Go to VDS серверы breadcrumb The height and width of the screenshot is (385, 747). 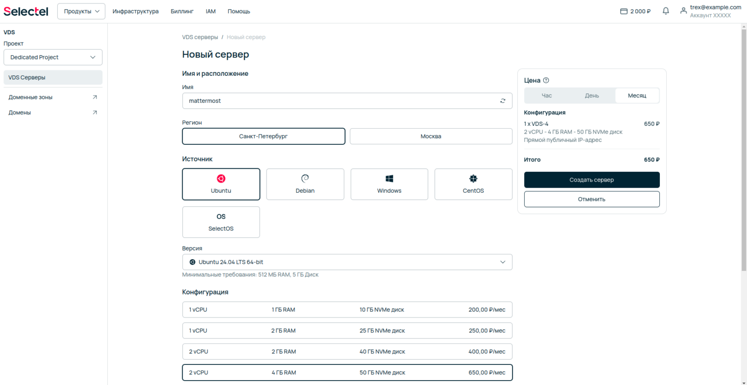tap(200, 37)
